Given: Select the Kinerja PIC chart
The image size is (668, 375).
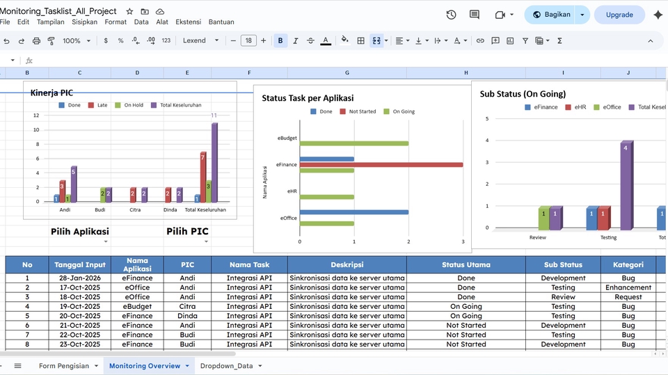Looking at the screenshot, I should pyautogui.click(x=130, y=150).
